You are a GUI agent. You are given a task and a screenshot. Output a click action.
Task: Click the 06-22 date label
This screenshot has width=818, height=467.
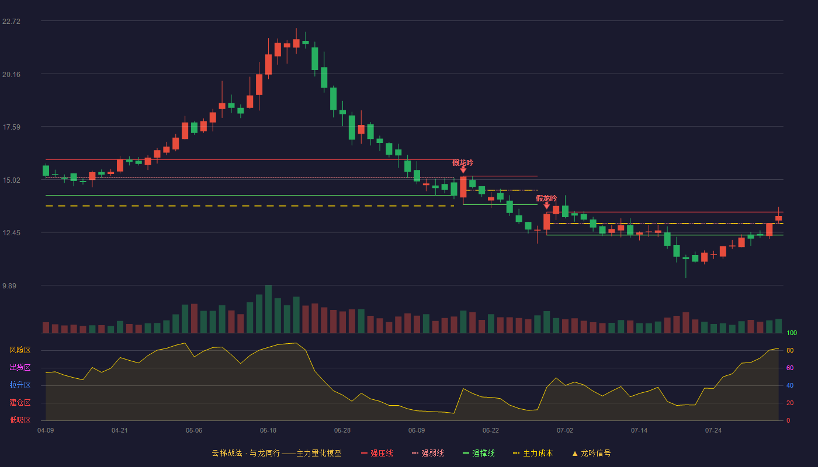(x=491, y=430)
